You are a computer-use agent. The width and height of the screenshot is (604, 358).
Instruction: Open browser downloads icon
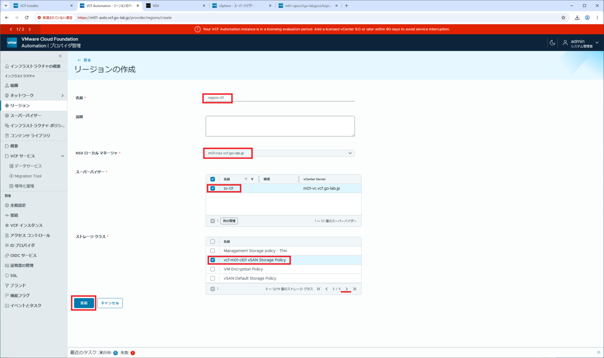pos(577,17)
